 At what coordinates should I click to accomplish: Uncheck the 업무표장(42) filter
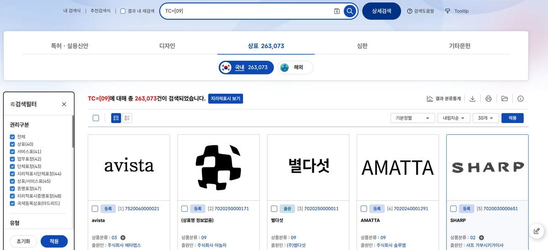pos(12,159)
